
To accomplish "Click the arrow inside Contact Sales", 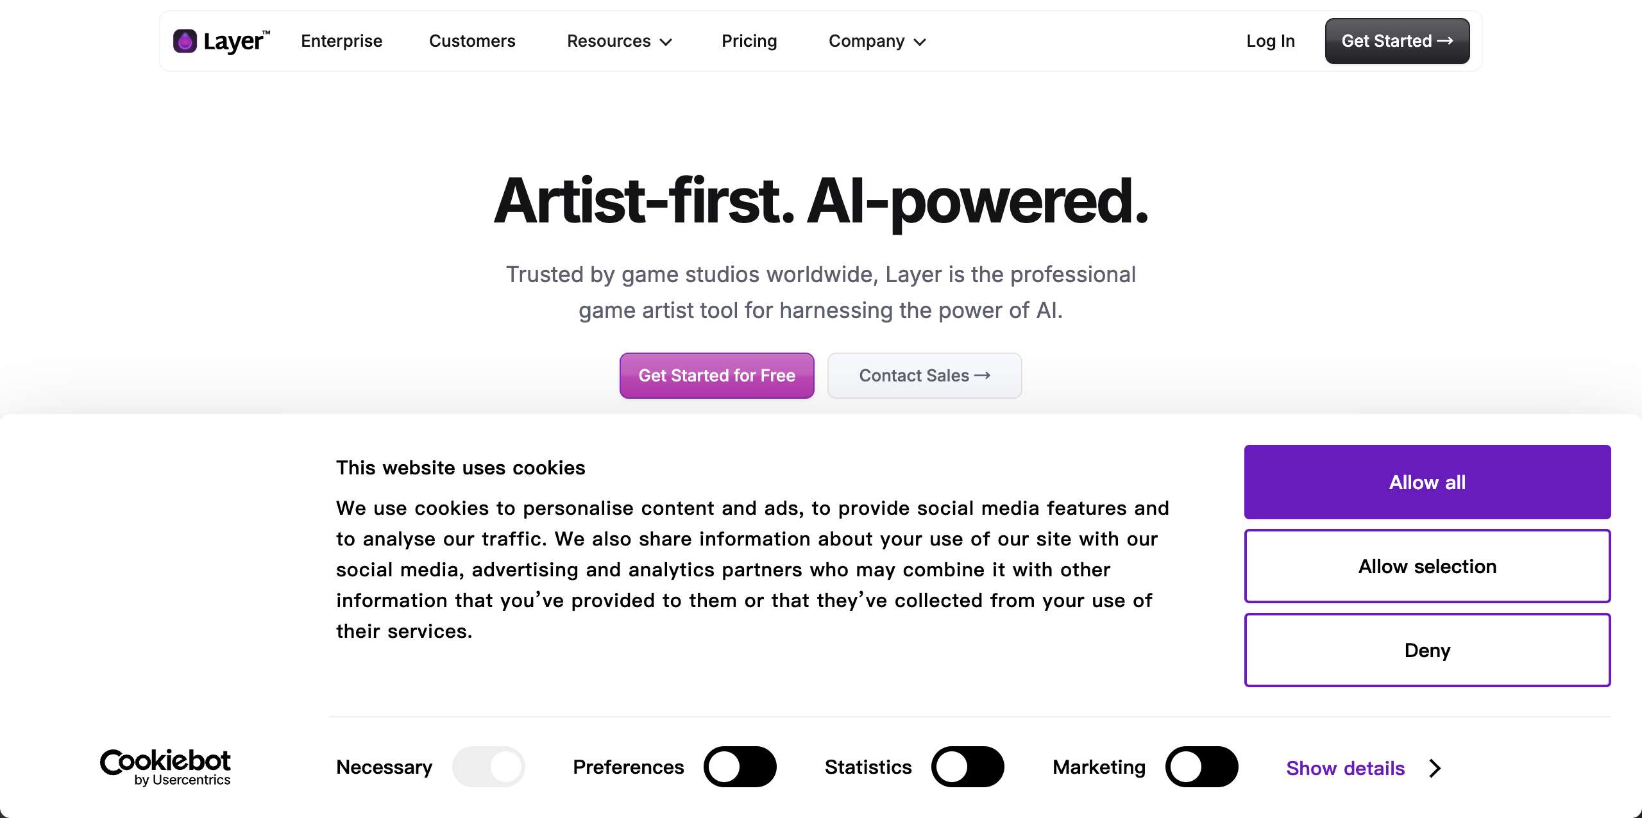I will click(x=983, y=376).
